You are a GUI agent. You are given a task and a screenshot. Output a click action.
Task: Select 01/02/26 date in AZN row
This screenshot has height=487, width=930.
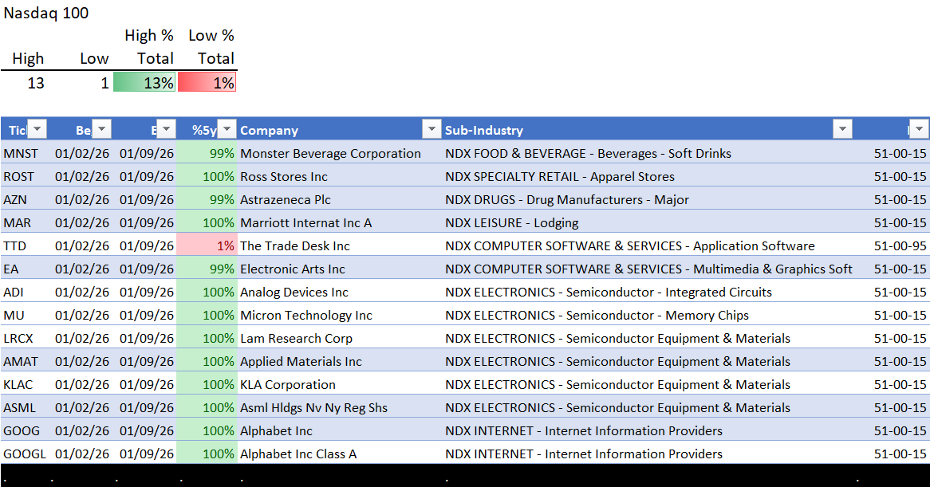[82, 199]
